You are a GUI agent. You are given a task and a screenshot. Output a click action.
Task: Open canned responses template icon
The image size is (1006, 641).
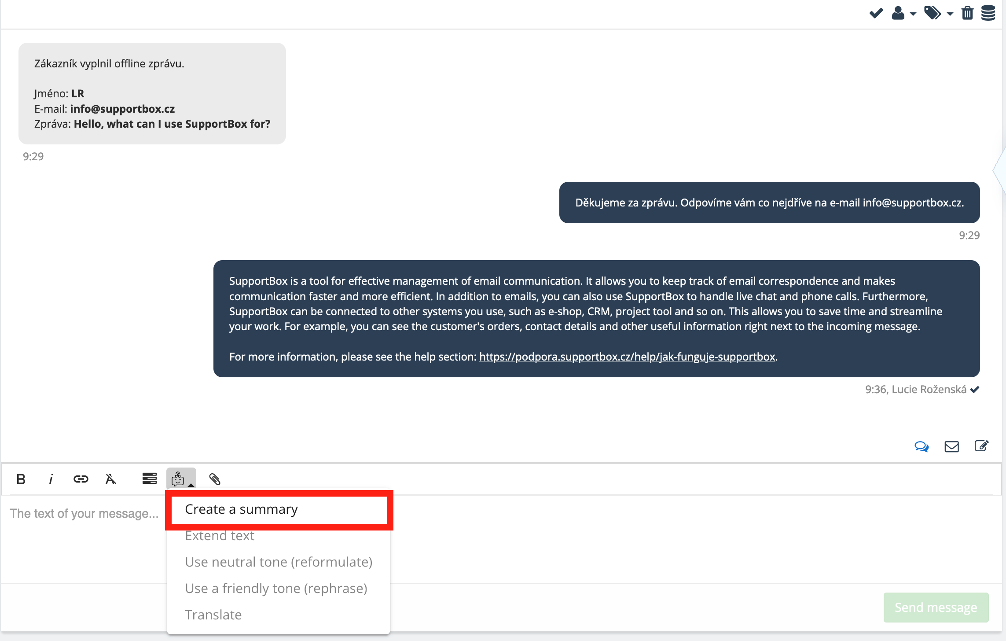pos(149,479)
